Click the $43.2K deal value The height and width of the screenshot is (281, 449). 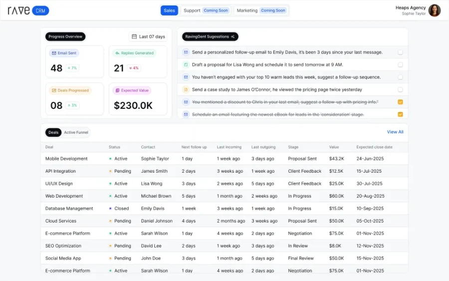pyautogui.click(x=336, y=159)
